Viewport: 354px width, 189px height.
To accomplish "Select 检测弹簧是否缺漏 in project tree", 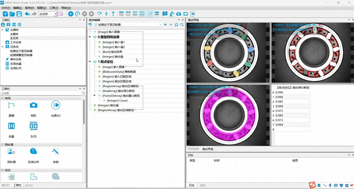I will tap(21, 54).
